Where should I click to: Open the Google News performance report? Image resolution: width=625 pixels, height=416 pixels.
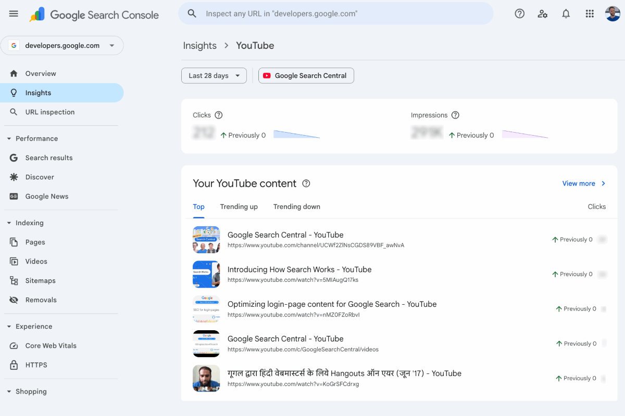(47, 196)
